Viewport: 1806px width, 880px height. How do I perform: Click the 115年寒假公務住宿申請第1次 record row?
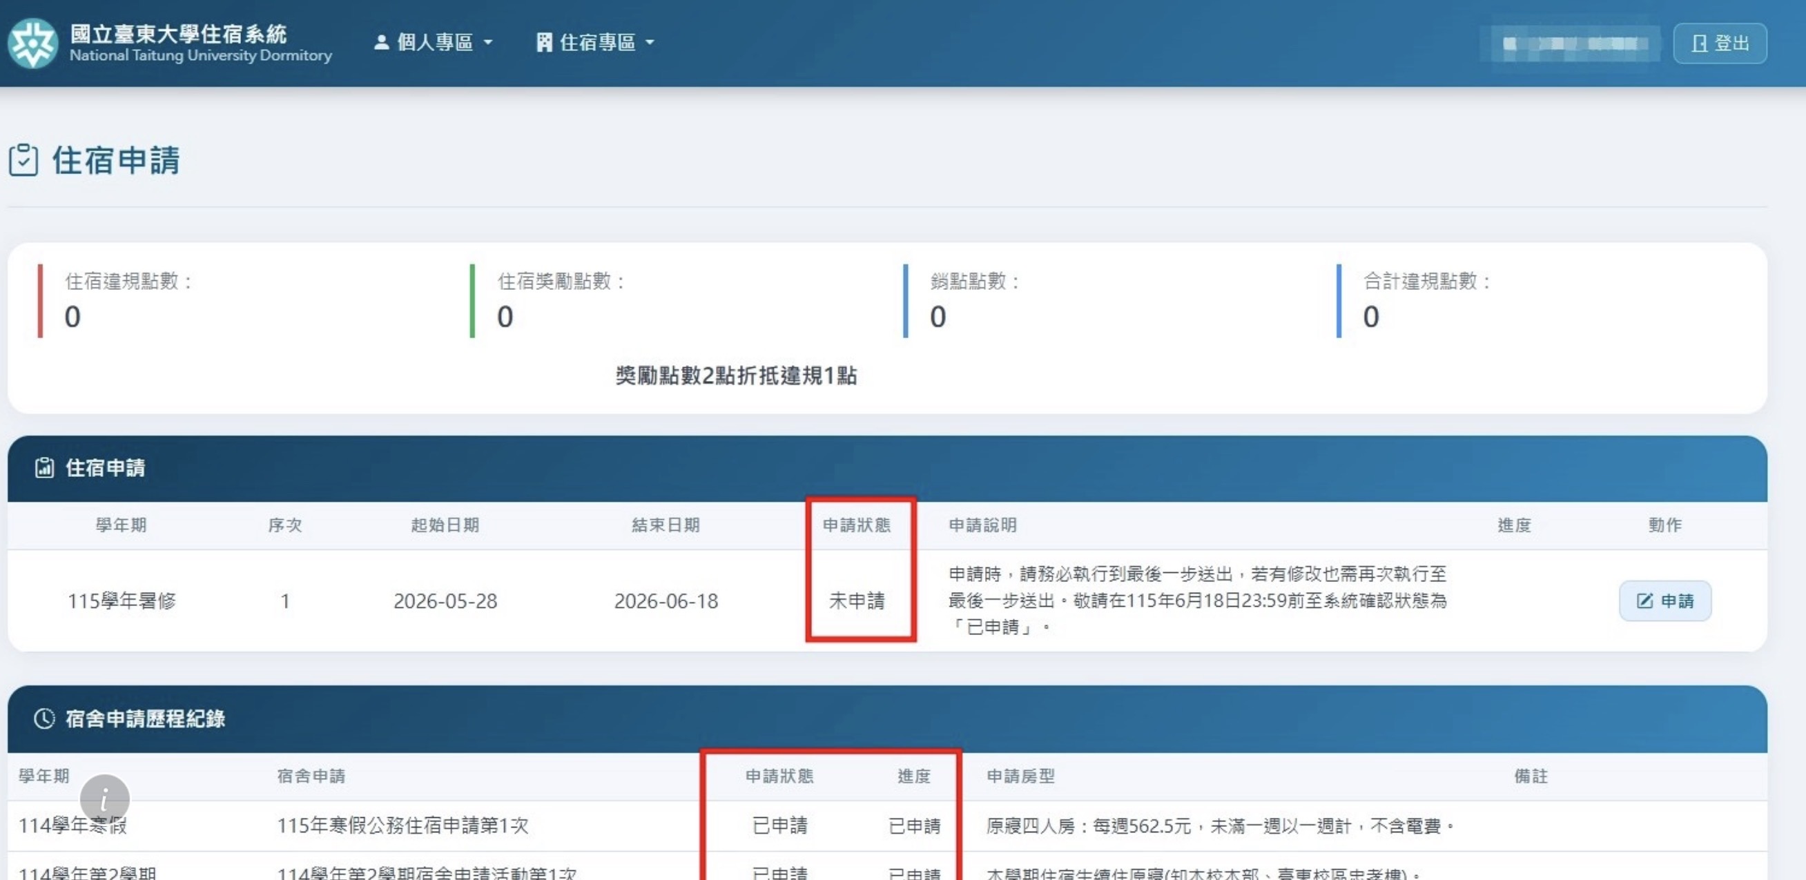click(x=887, y=825)
